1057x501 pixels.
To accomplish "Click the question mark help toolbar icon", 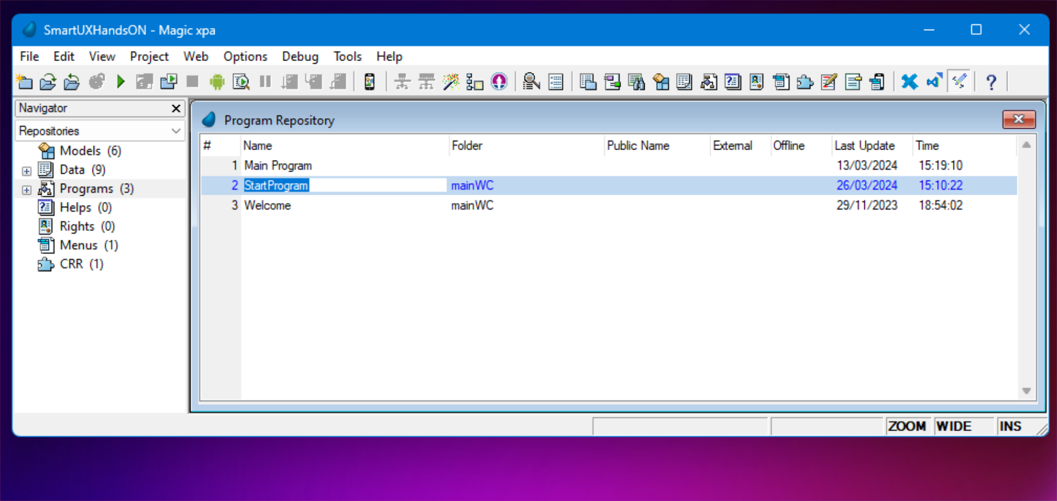I will pyautogui.click(x=991, y=82).
